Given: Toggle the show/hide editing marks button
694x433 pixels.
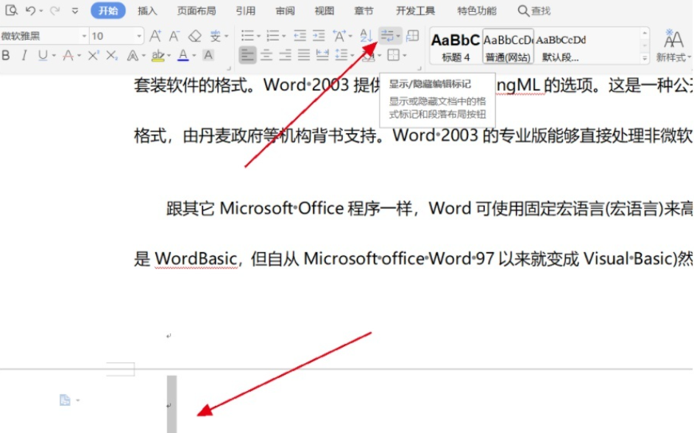Looking at the screenshot, I should coord(387,36).
